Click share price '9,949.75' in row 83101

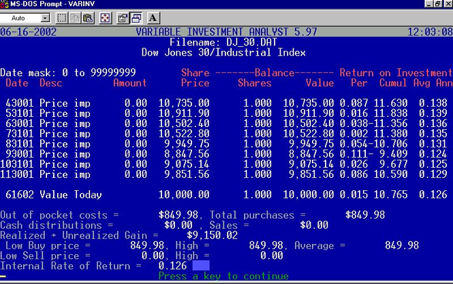pos(187,144)
